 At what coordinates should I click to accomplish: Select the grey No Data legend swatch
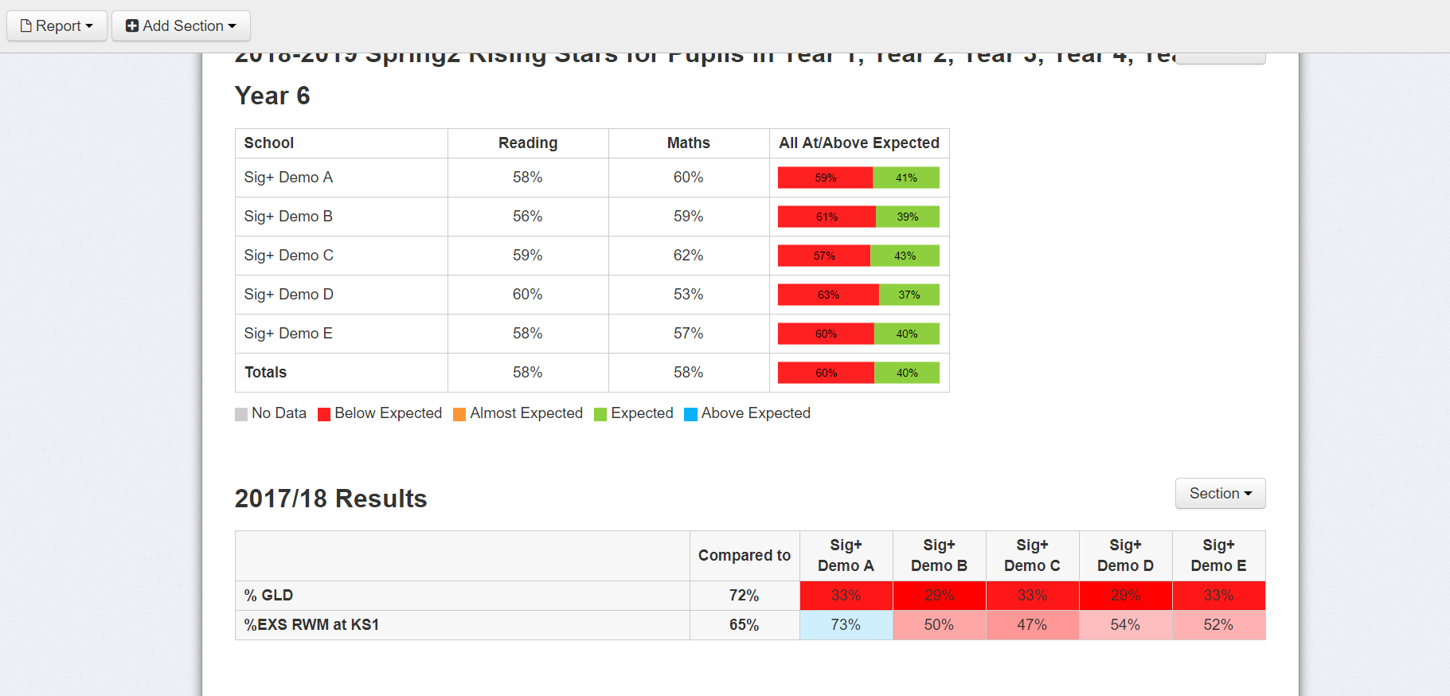pyautogui.click(x=240, y=413)
